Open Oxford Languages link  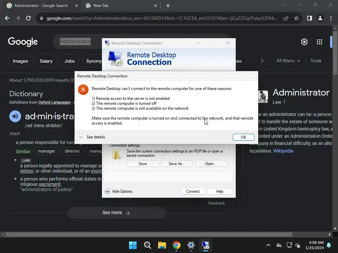click(x=54, y=102)
